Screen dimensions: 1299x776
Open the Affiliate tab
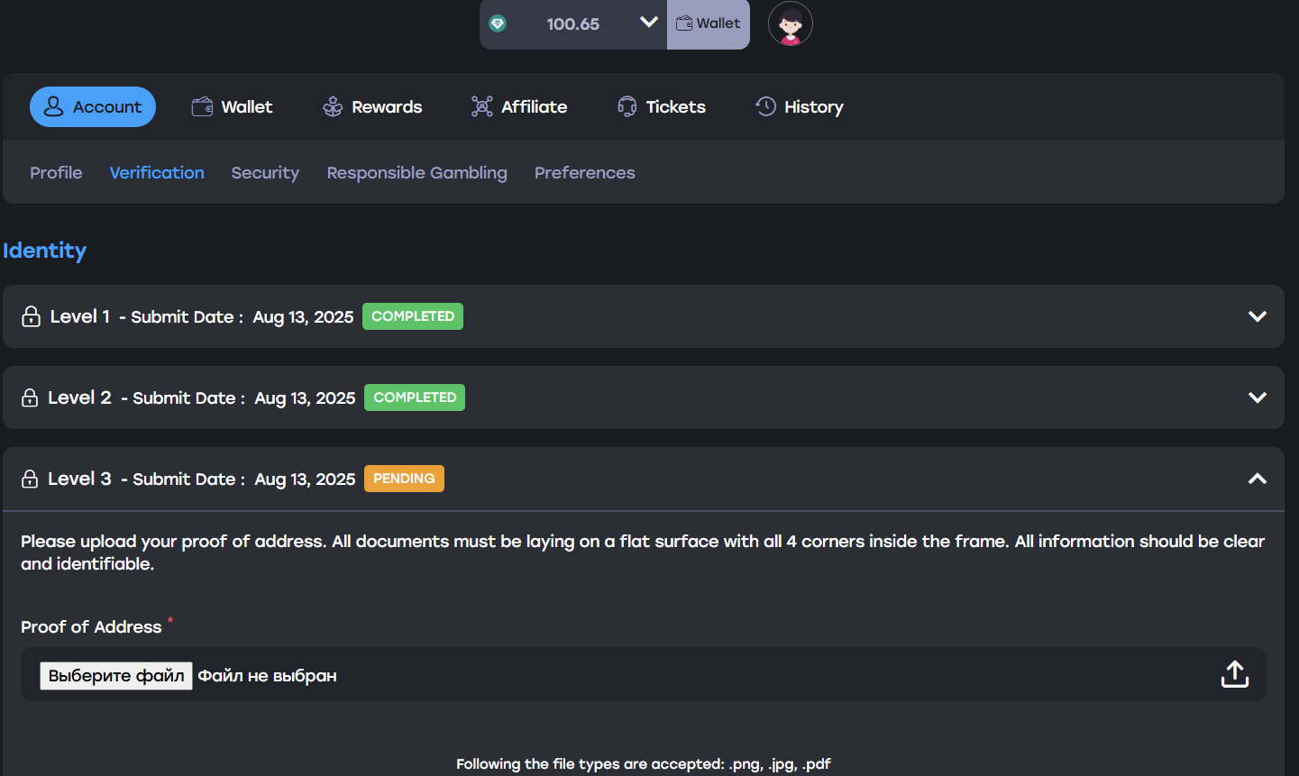(x=519, y=106)
